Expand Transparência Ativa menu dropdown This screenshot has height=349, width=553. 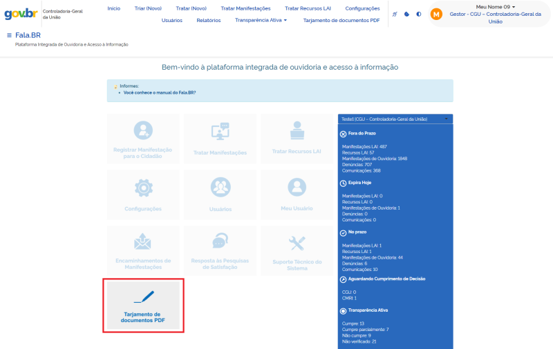click(261, 20)
